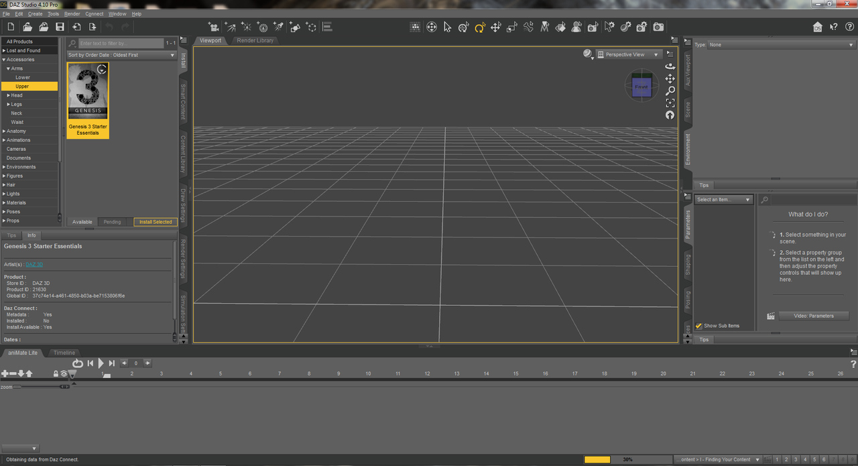Viewport: 858px width, 466px height.
Task: Expand the Head category under Accessories
Action: [x=9, y=95]
